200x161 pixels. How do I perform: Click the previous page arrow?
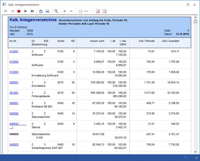click(x=12, y=11)
